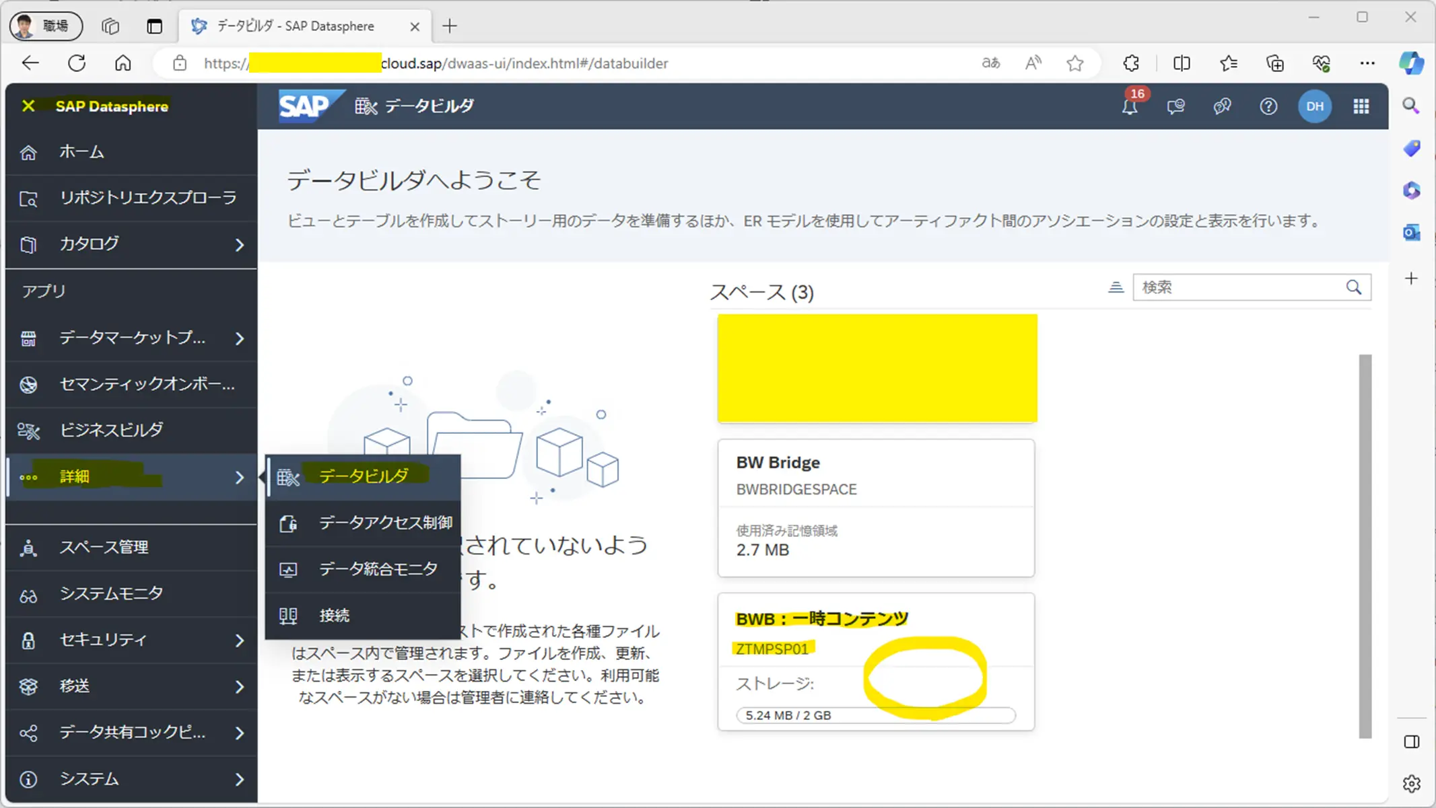Click the データマーケットプレイス store icon
Viewport: 1436px width, 808px height.
point(28,338)
